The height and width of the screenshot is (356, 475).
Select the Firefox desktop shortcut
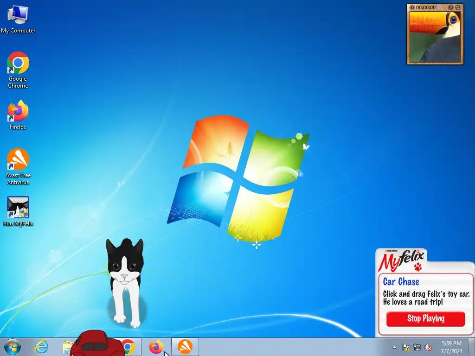click(18, 115)
